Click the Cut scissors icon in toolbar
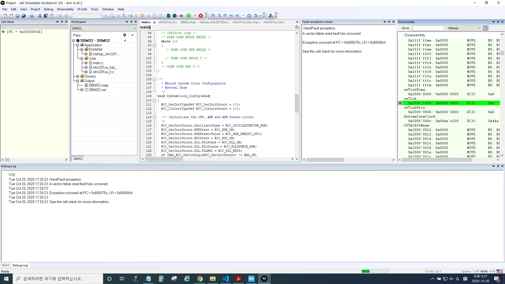505x284 pixels. click(40, 16)
